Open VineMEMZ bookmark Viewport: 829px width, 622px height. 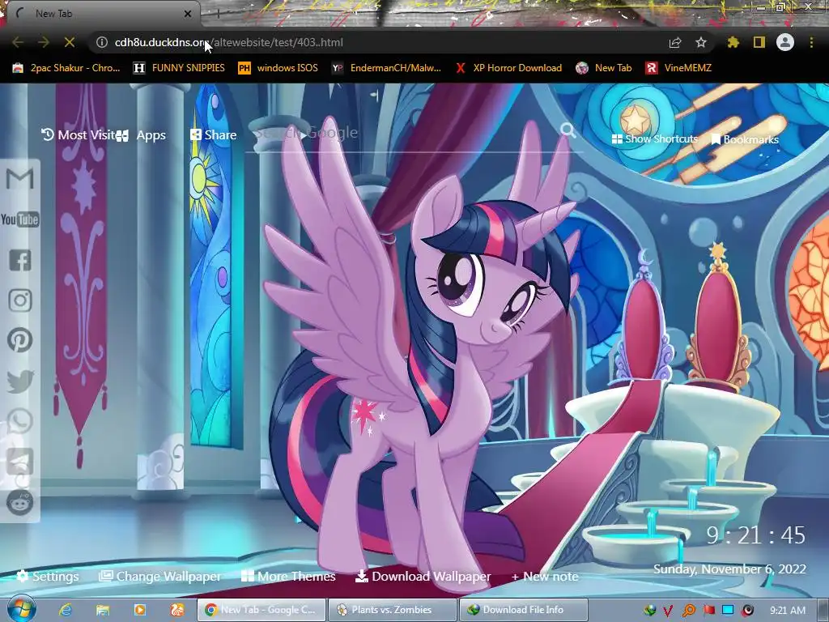tap(678, 68)
